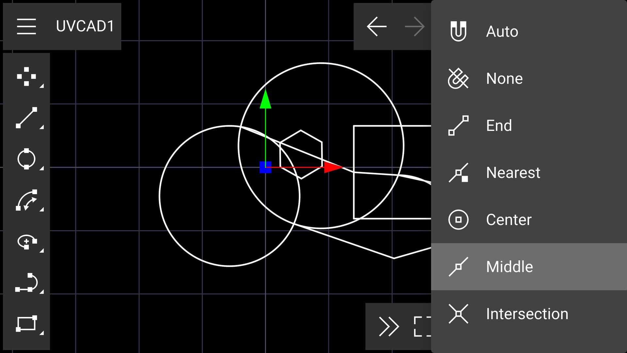Expand Line tool submenu corner triangle

[41, 127]
